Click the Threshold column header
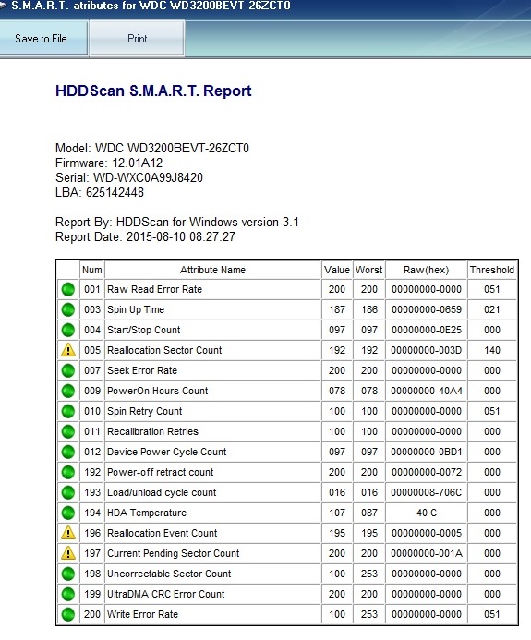The width and height of the screenshot is (531, 640). click(492, 270)
